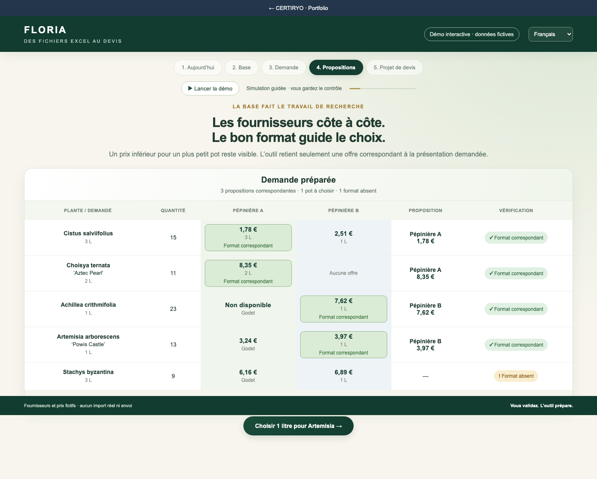Screen dimensions: 597x479
Task: Click the QUANTITÉ column header
Action: tap(173, 210)
